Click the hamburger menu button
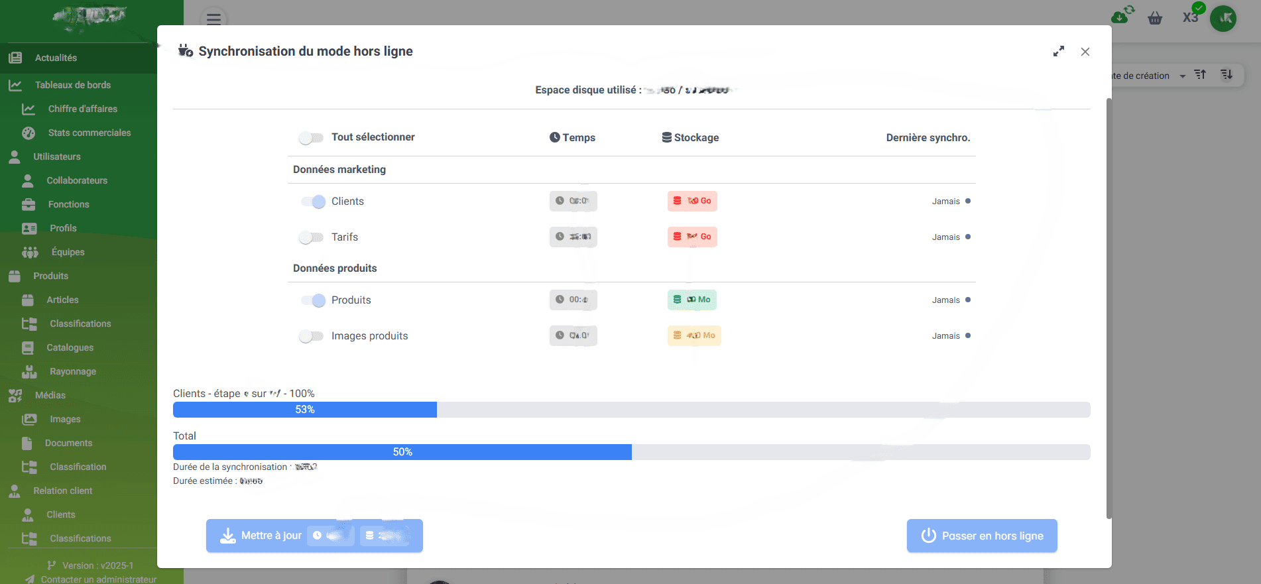Image resolution: width=1261 pixels, height=584 pixels. click(213, 19)
